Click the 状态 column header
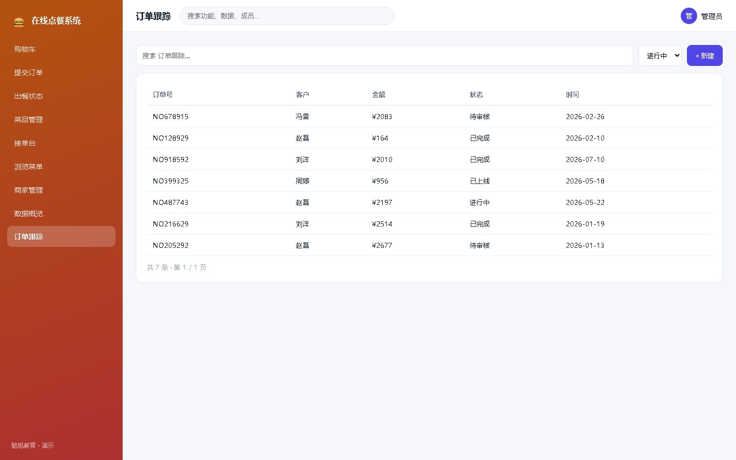The width and height of the screenshot is (736, 460). 476,95
